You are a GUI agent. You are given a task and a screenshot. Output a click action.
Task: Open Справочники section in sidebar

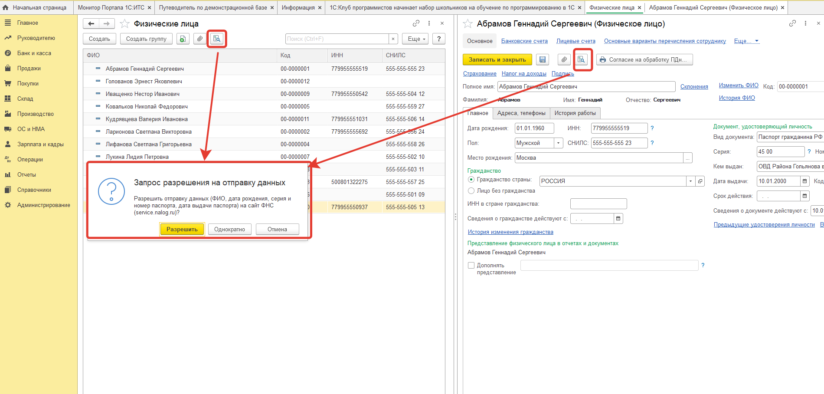point(34,190)
